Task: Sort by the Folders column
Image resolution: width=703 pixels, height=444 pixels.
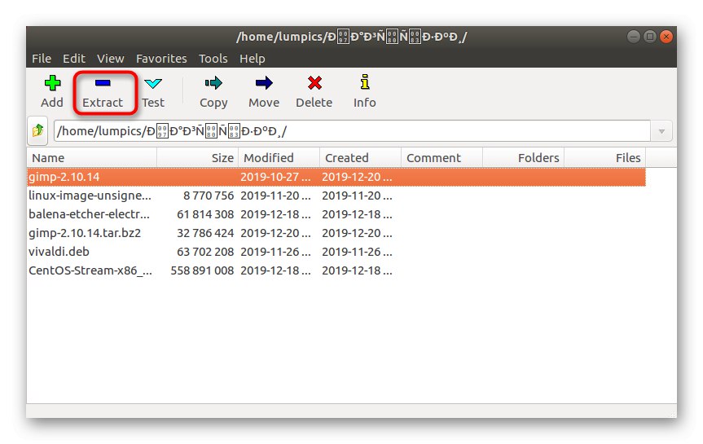Action: click(523, 158)
